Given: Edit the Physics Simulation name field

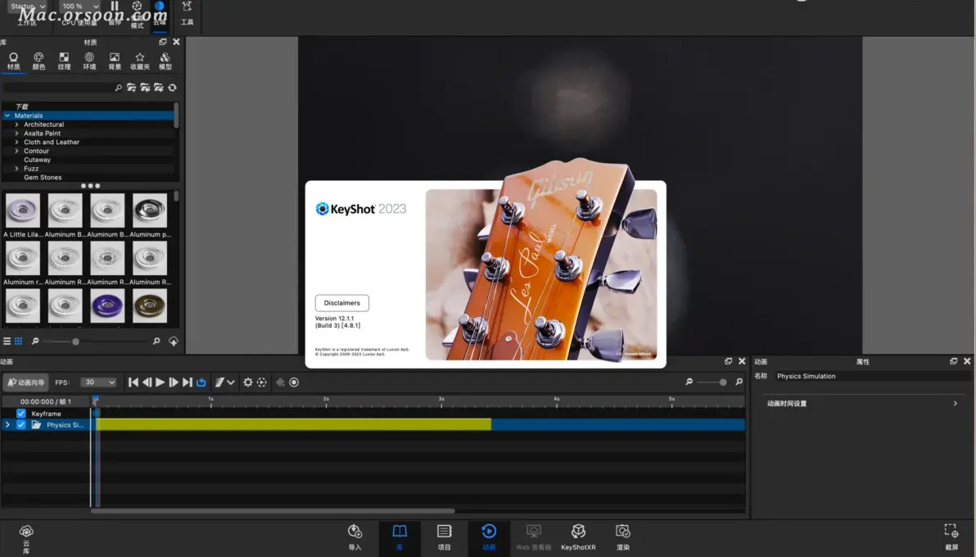Looking at the screenshot, I should click(x=871, y=376).
